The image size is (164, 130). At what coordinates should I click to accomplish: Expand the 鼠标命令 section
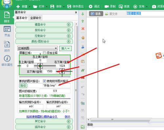coord(44,30)
